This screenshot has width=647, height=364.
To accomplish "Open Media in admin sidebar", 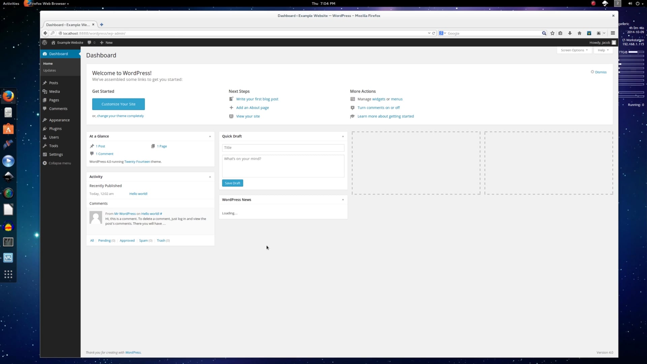I will tap(54, 91).
